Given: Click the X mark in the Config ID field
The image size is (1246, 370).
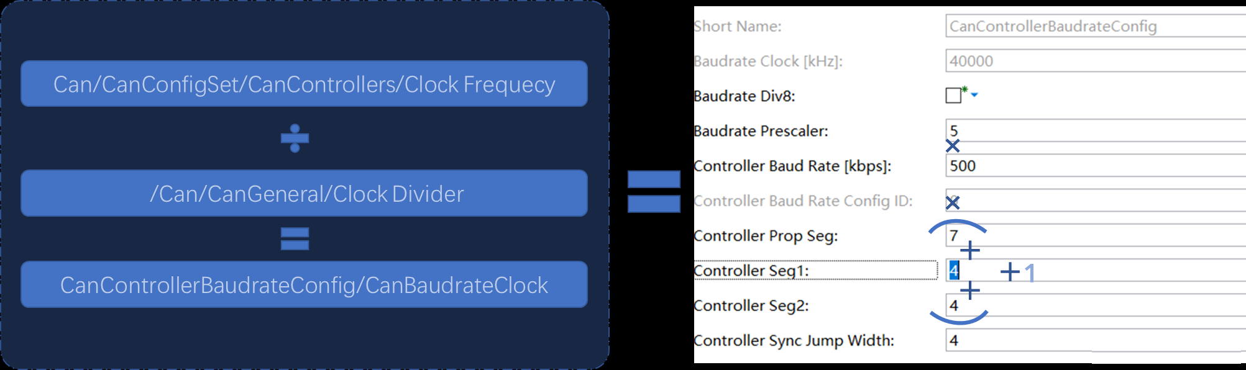Looking at the screenshot, I should [x=953, y=202].
